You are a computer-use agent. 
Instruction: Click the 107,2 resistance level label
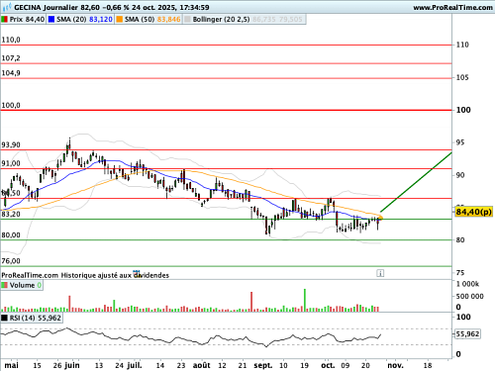coord(11,58)
